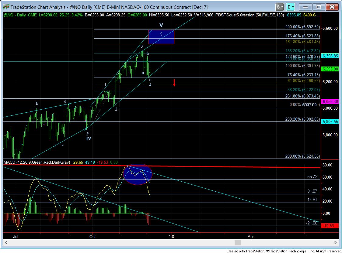Select the red down arrow drawing object
The height and width of the screenshot is (253, 342).
coord(174,83)
